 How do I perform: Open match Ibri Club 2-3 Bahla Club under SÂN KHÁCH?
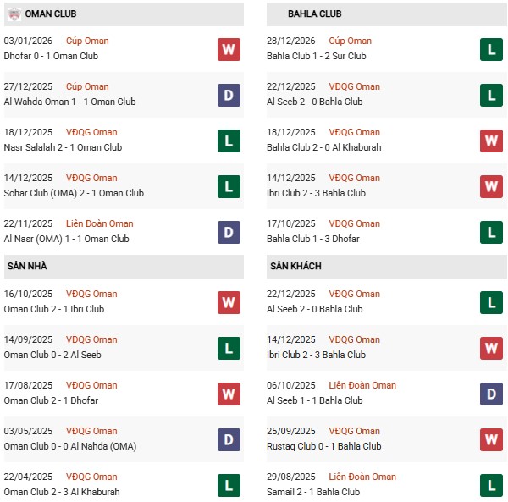316,355
